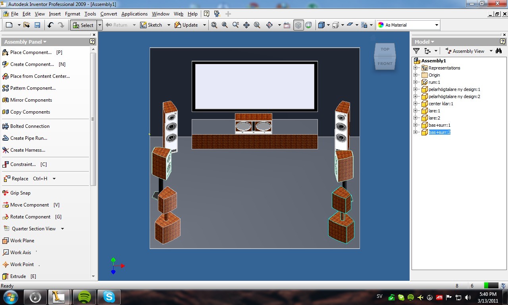Click the ViewCube FRONT face
The width and height of the screenshot is (508, 305).
click(385, 63)
